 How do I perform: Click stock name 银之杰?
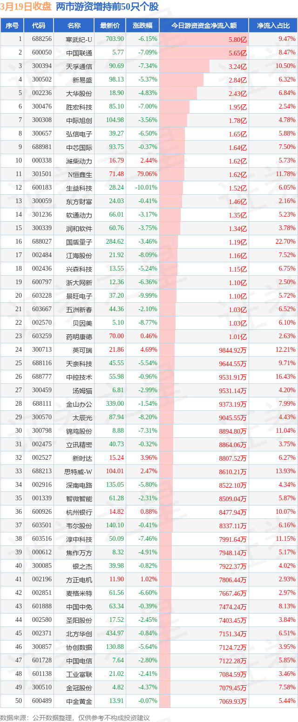pos(82,566)
